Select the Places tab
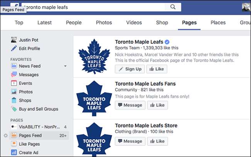The image size is (251, 157). click(218, 22)
